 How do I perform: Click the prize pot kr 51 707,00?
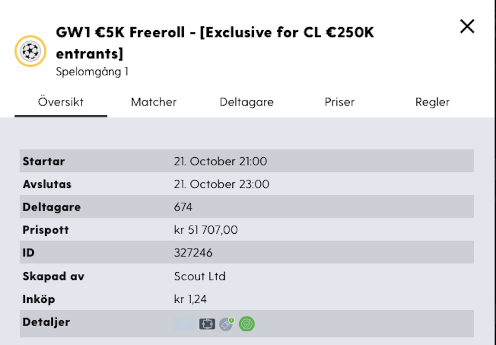pyautogui.click(x=206, y=230)
